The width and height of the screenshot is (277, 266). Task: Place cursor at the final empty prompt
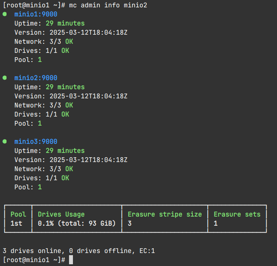coord(71,260)
